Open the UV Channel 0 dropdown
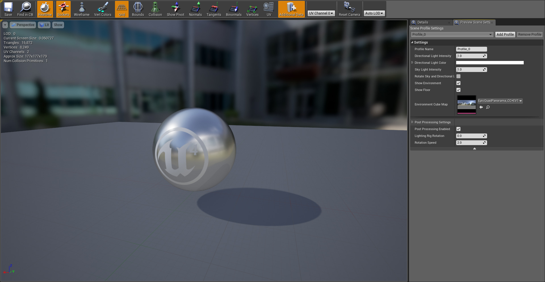The height and width of the screenshot is (282, 545). click(x=321, y=13)
